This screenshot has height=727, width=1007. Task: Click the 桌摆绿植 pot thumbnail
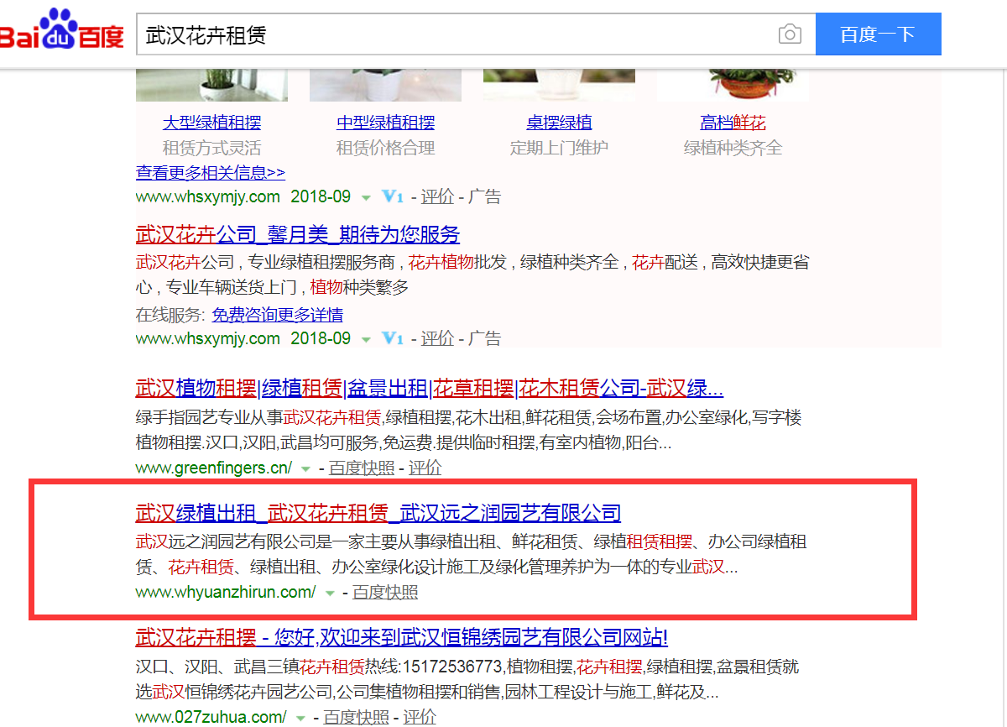point(559,86)
